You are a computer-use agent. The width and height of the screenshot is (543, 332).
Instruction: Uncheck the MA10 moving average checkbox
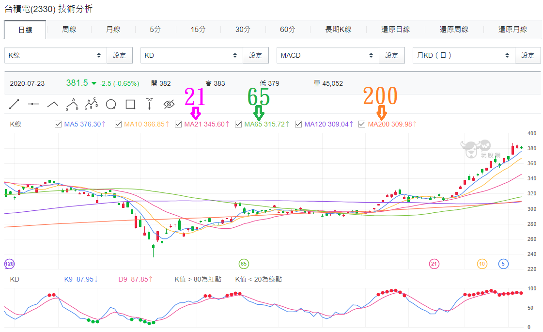click(x=118, y=124)
